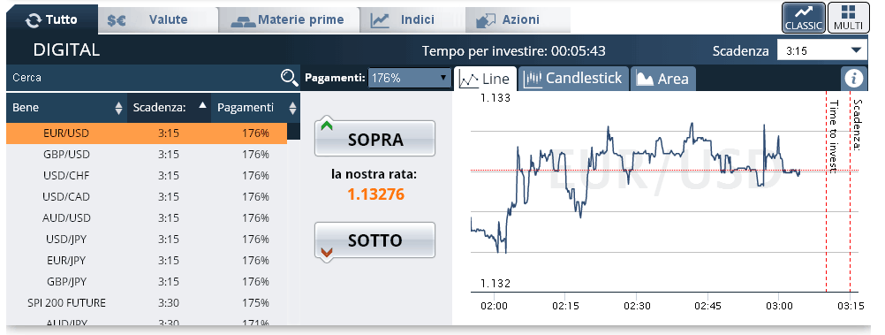Open the info icon above chart
This screenshot has height=335, width=885.
(854, 79)
